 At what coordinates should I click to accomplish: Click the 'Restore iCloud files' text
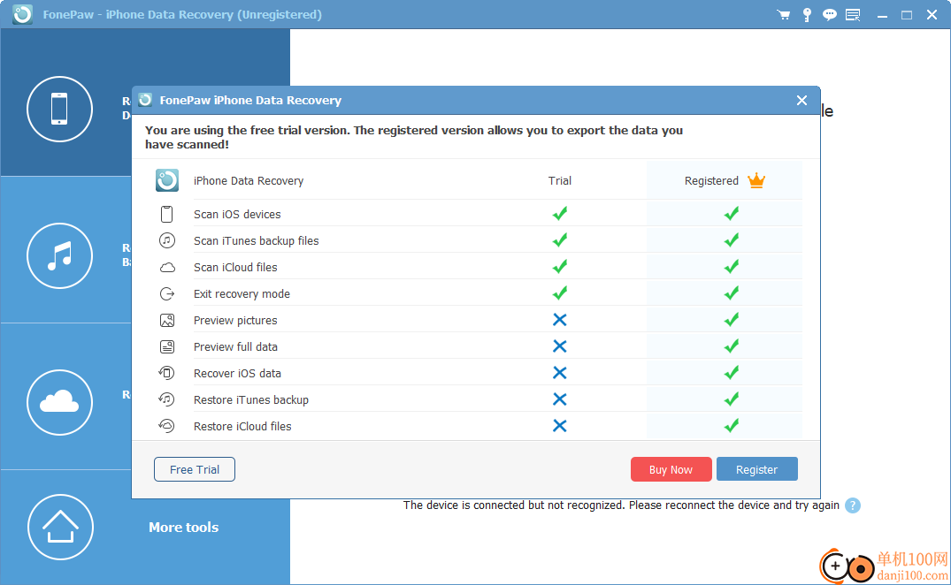242,426
